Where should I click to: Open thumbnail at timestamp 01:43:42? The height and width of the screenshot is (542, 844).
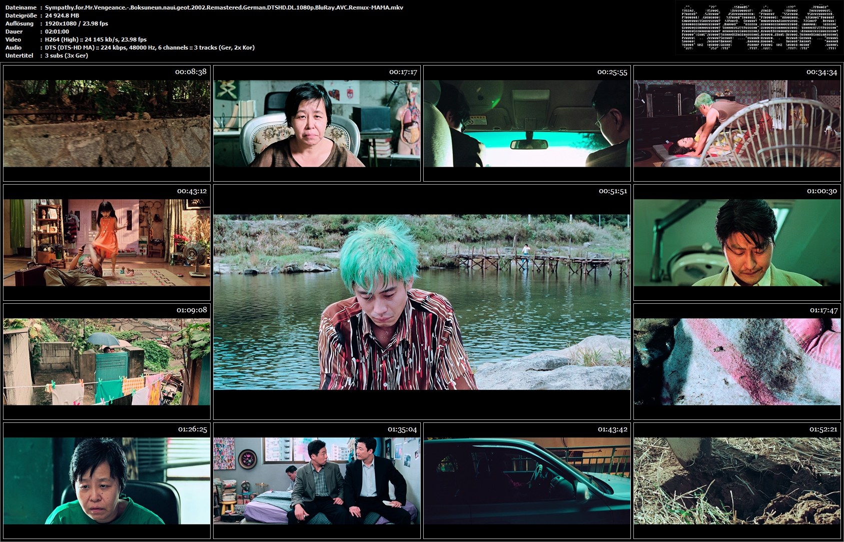(x=527, y=480)
